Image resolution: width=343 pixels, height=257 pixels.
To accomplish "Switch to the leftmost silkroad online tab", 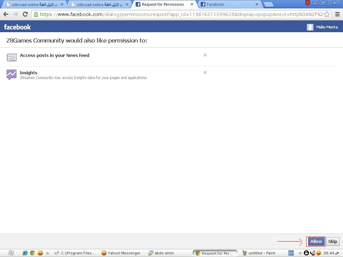I will pyautogui.click(x=35, y=4).
